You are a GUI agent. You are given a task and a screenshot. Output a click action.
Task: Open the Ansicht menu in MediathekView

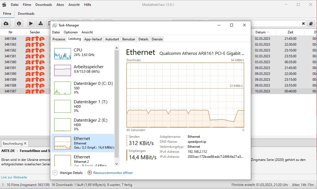[74, 5]
